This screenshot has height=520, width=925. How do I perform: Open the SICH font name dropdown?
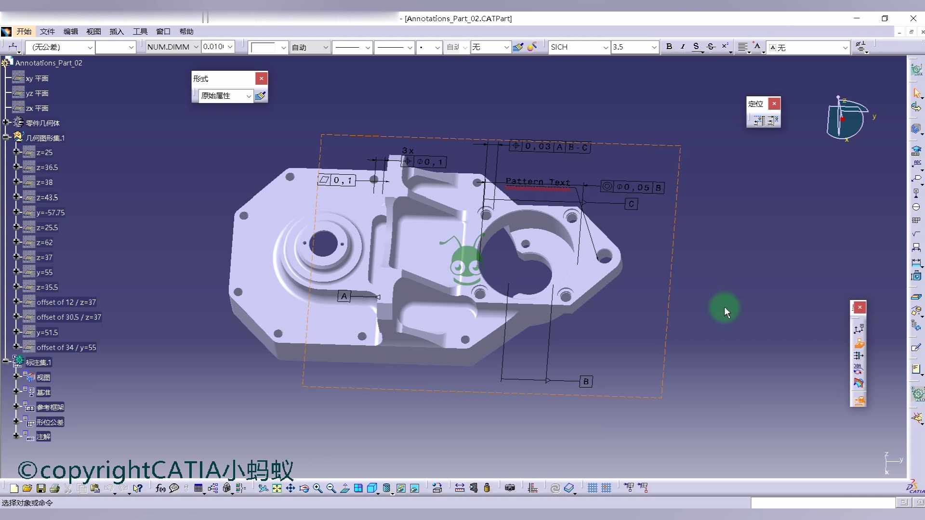pyautogui.click(x=606, y=47)
